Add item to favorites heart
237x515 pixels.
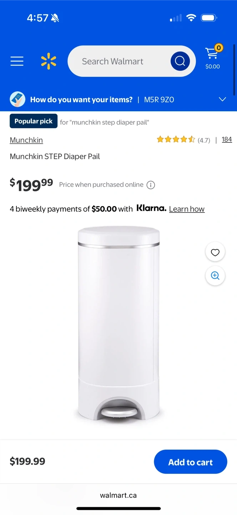(x=215, y=252)
